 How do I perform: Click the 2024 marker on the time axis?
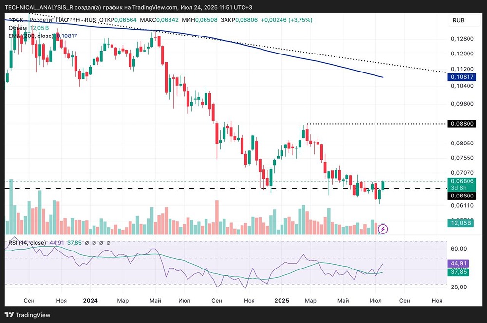click(x=91, y=300)
